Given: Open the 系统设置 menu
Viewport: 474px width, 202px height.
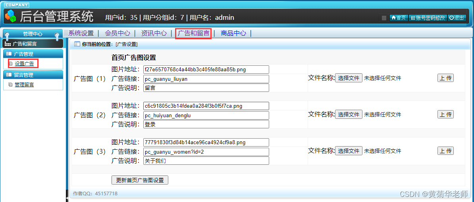Looking at the screenshot, I should click(x=81, y=33).
